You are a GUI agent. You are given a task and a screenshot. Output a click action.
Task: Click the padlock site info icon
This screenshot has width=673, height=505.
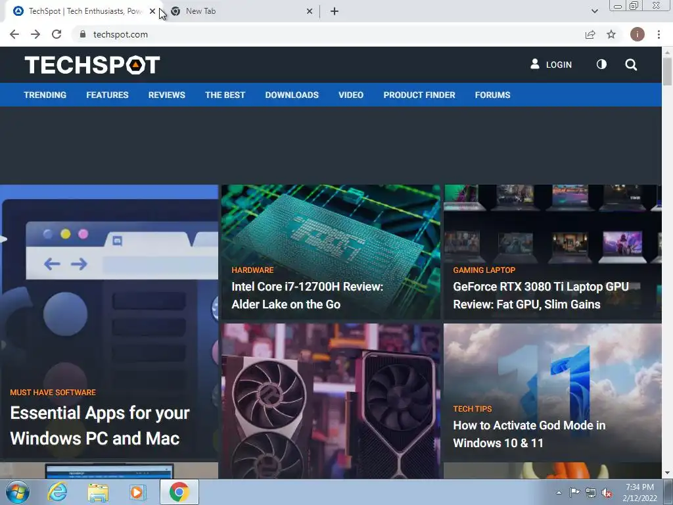point(83,34)
